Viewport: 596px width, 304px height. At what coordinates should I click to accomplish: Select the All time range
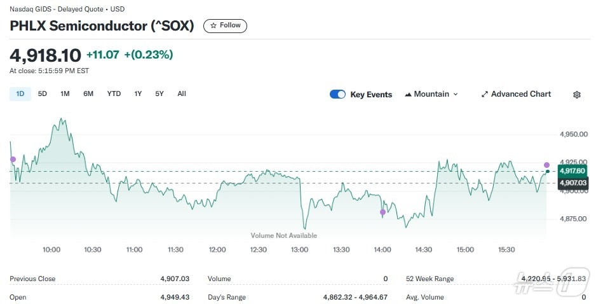click(182, 94)
